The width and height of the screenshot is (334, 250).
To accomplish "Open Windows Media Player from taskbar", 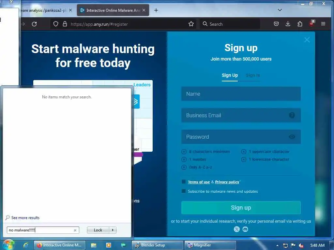I will pyautogui.click(x=108, y=245).
